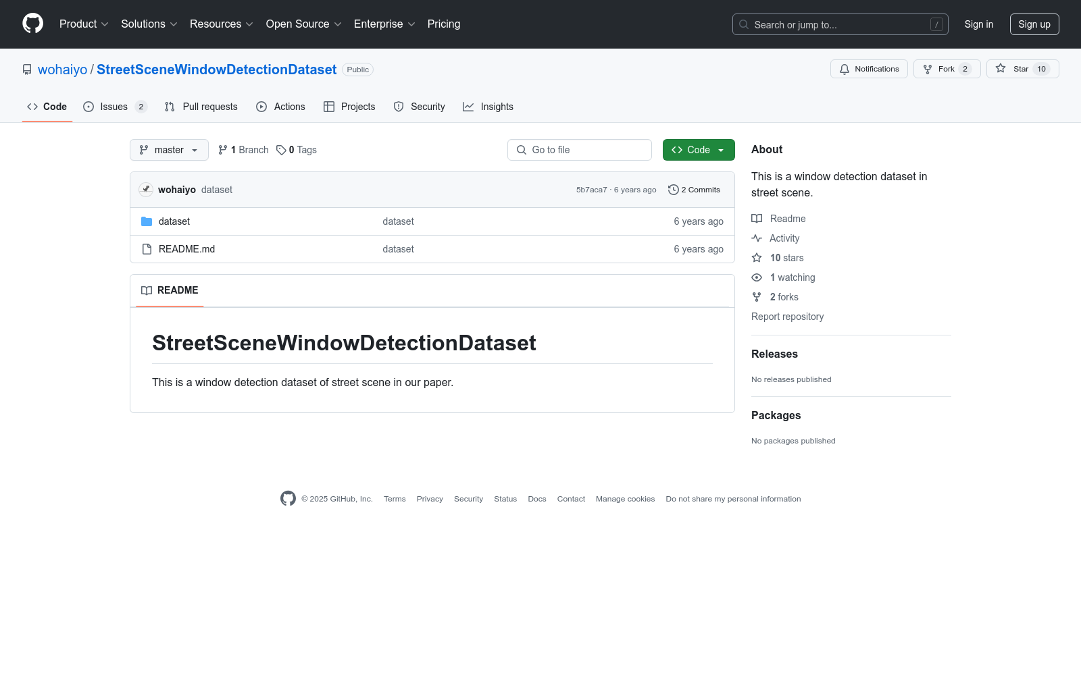Viewport: 1081px width, 675px height.
Task: Switch to the Issues tab
Action: click(115, 107)
